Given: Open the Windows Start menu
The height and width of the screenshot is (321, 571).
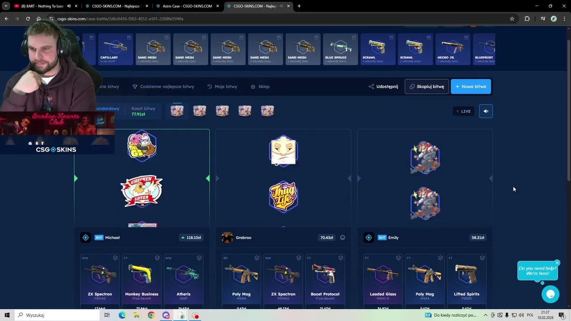Looking at the screenshot, I should click(7, 315).
